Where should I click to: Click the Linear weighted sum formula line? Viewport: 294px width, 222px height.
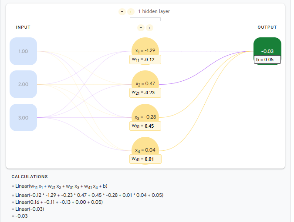[x=59, y=186]
